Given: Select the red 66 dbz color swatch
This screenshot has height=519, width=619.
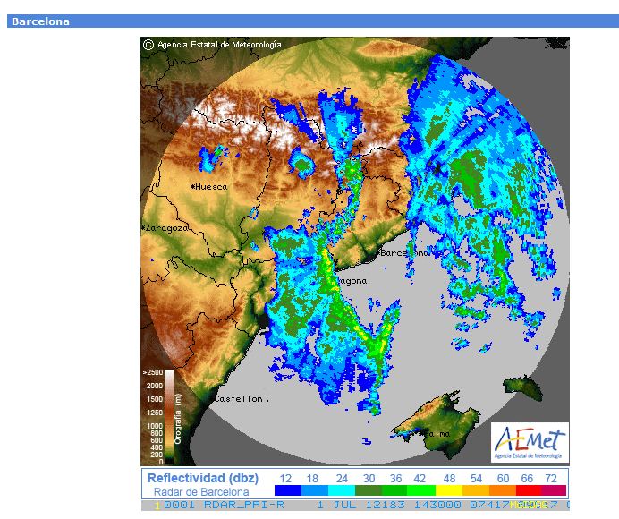Looking at the screenshot, I should pos(530,491).
